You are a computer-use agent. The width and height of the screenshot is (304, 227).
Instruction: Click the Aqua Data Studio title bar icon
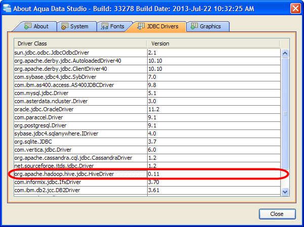[x=7, y=9]
